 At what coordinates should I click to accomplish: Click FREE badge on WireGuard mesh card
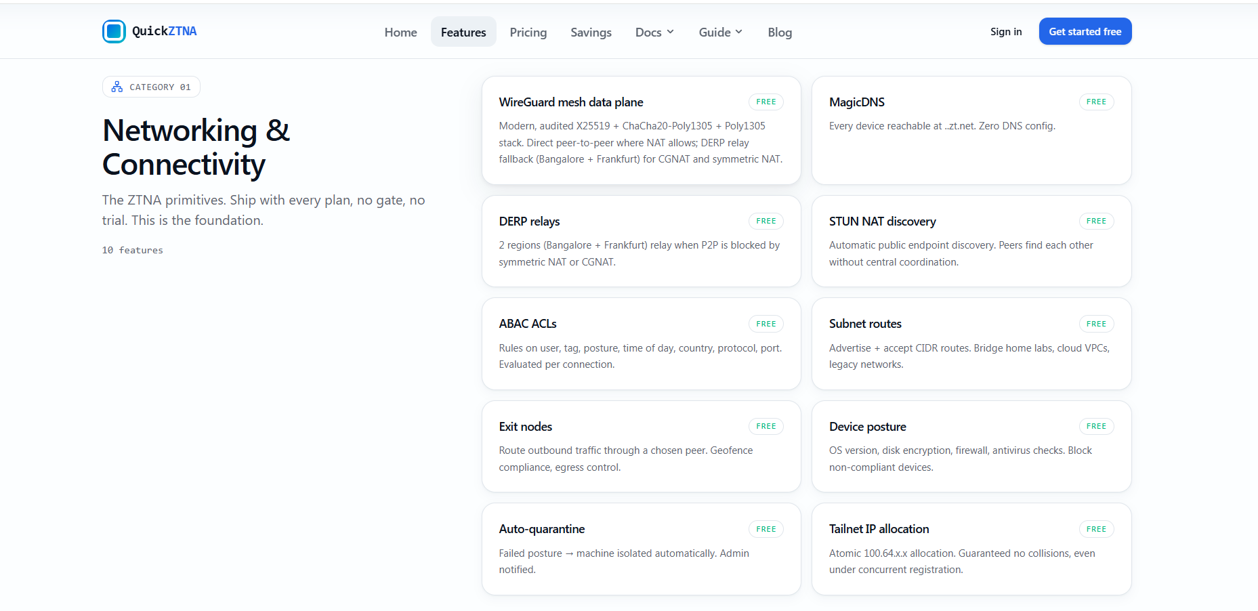(766, 102)
